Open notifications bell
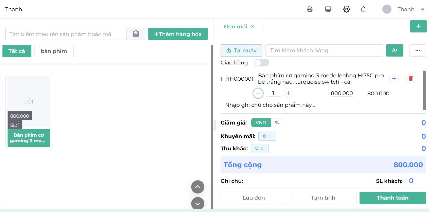The image size is (429, 212). point(363,9)
